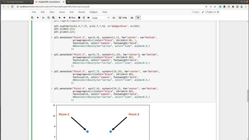Viewport: 249px width, 140px height.
Task: Move selected cell up with the arrow icon
Action: pyautogui.click(x=60, y=17)
